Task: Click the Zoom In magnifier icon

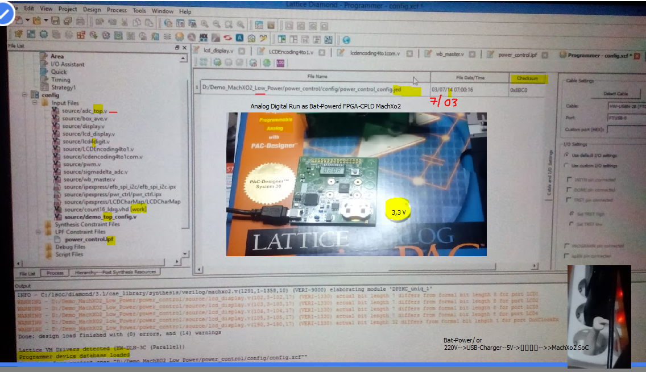Action: pyautogui.click(x=204, y=24)
